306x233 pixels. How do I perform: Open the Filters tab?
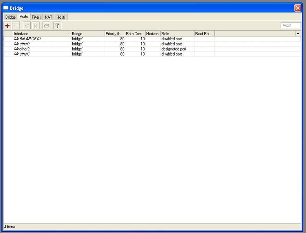point(36,17)
